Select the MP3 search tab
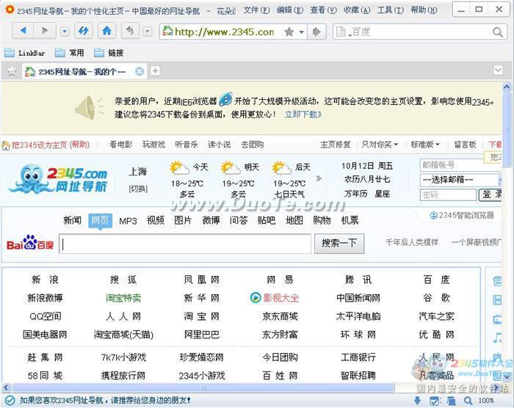 tap(128, 221)
